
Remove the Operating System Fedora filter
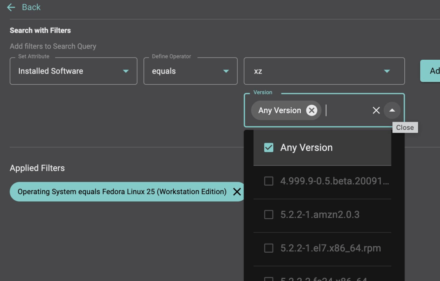pyautogui.click(x=237, y=192)
